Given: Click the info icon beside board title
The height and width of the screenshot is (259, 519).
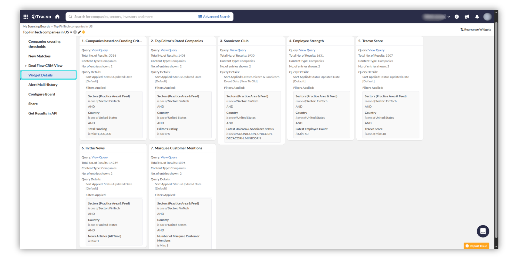Looking at the screenshot, I should coord(75,32).
